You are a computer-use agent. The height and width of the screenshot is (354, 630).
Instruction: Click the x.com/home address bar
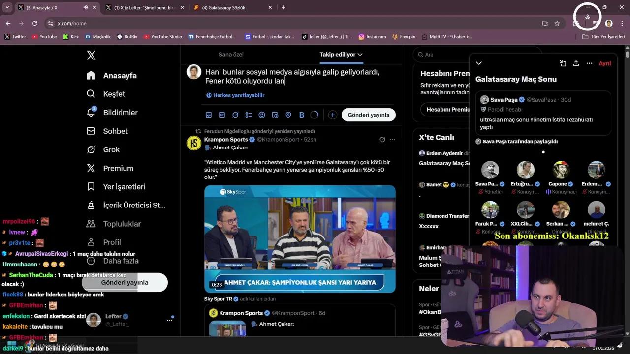295,23
